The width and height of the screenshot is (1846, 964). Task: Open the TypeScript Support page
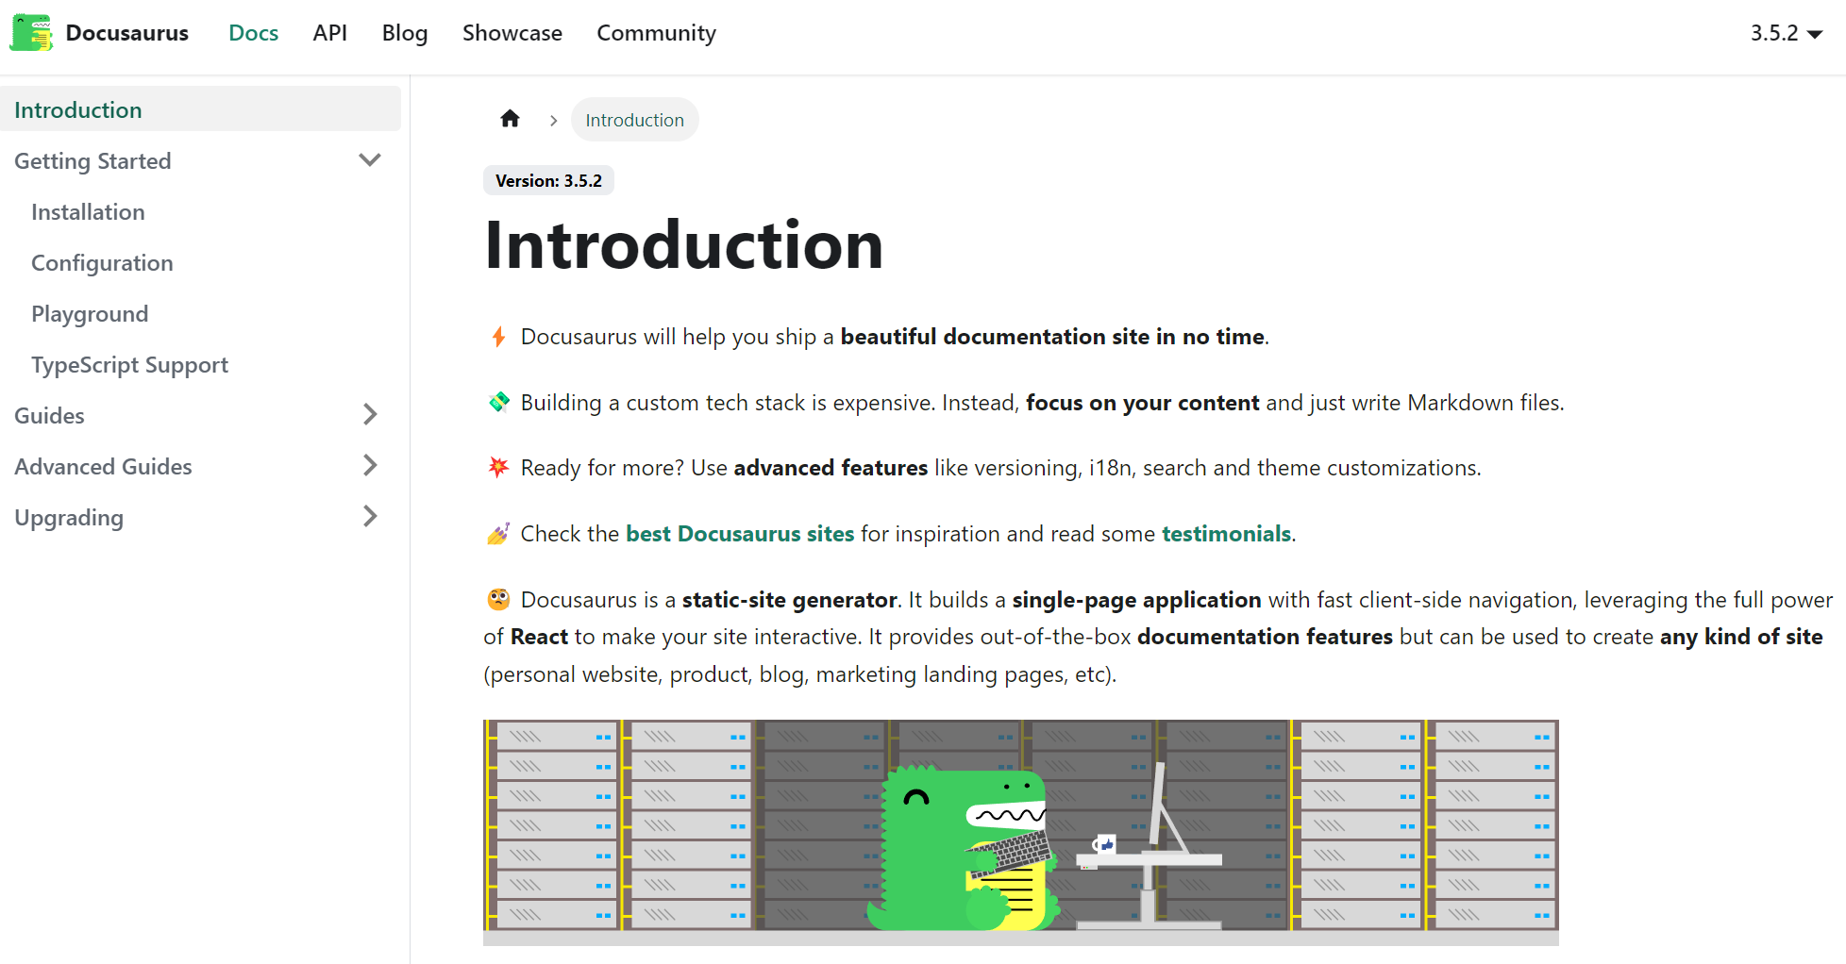pyautogui.click(x=129, y=365)
